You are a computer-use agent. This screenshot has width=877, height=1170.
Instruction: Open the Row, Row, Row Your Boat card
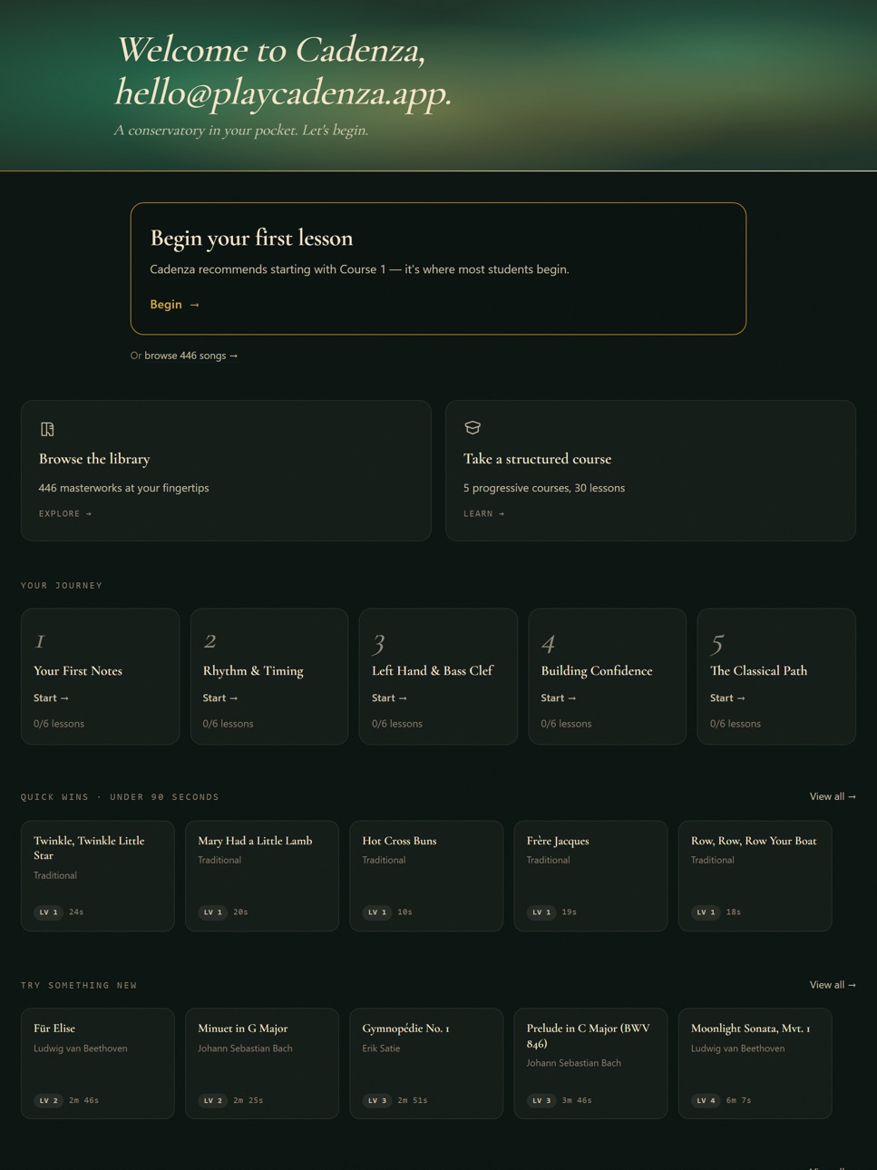point(755,876)
